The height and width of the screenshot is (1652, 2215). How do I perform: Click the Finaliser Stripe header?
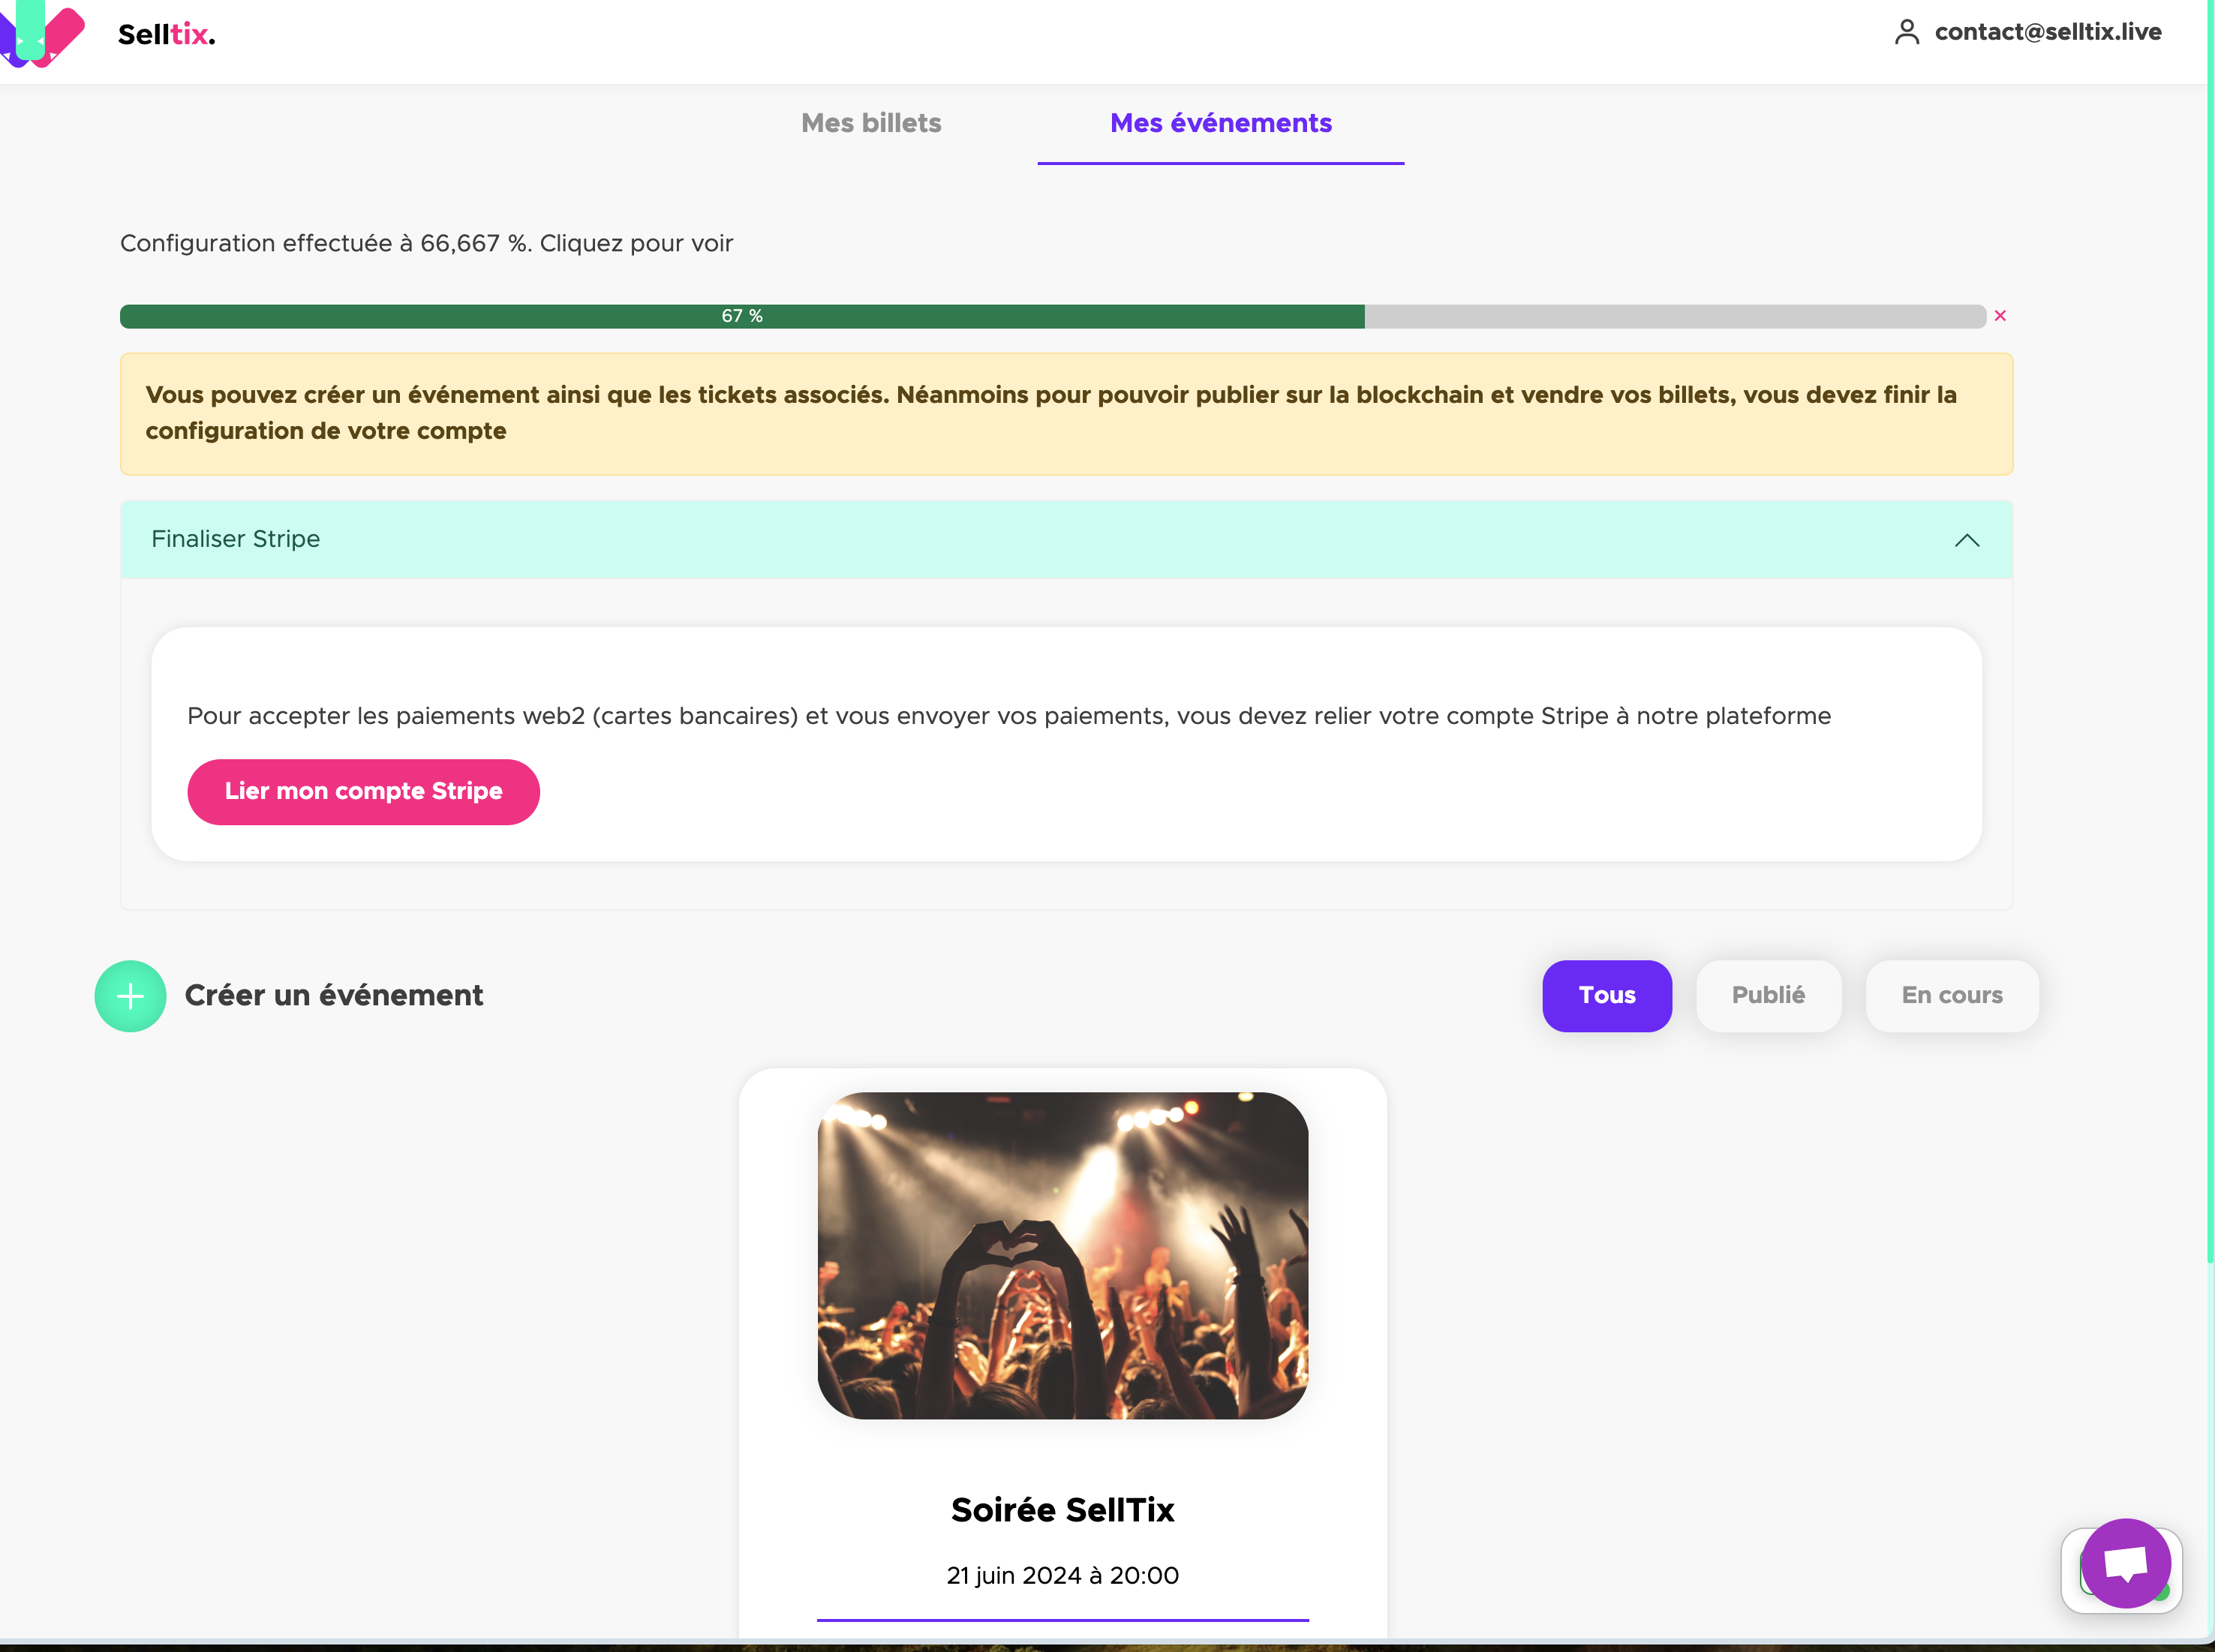tap(236, 540)
